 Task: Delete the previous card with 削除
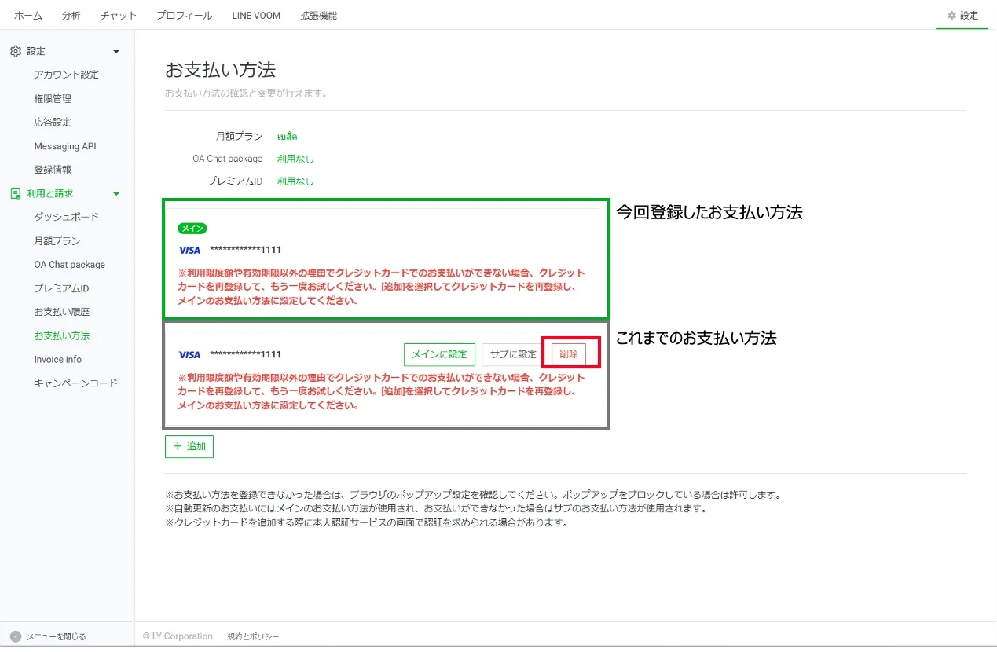coord(568,354)
